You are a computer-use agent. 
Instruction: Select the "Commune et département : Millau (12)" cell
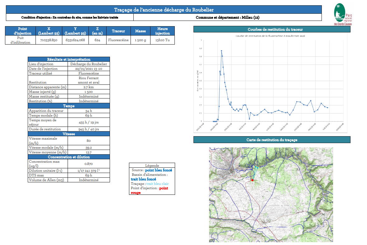point(227,17)
